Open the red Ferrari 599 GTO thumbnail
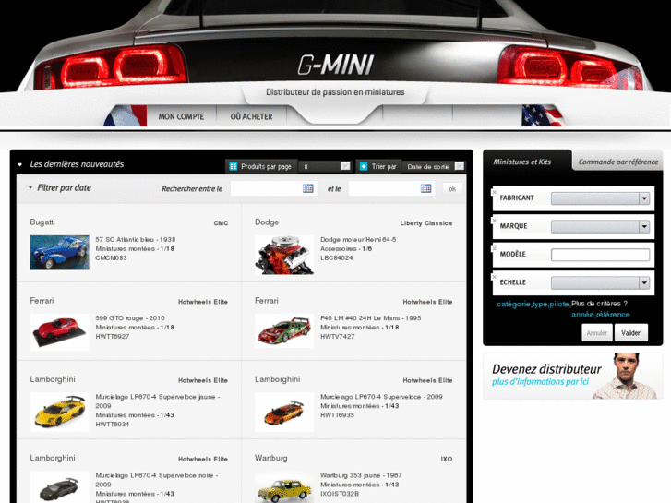This screenshot has height=503, width=671. [59, 331]
